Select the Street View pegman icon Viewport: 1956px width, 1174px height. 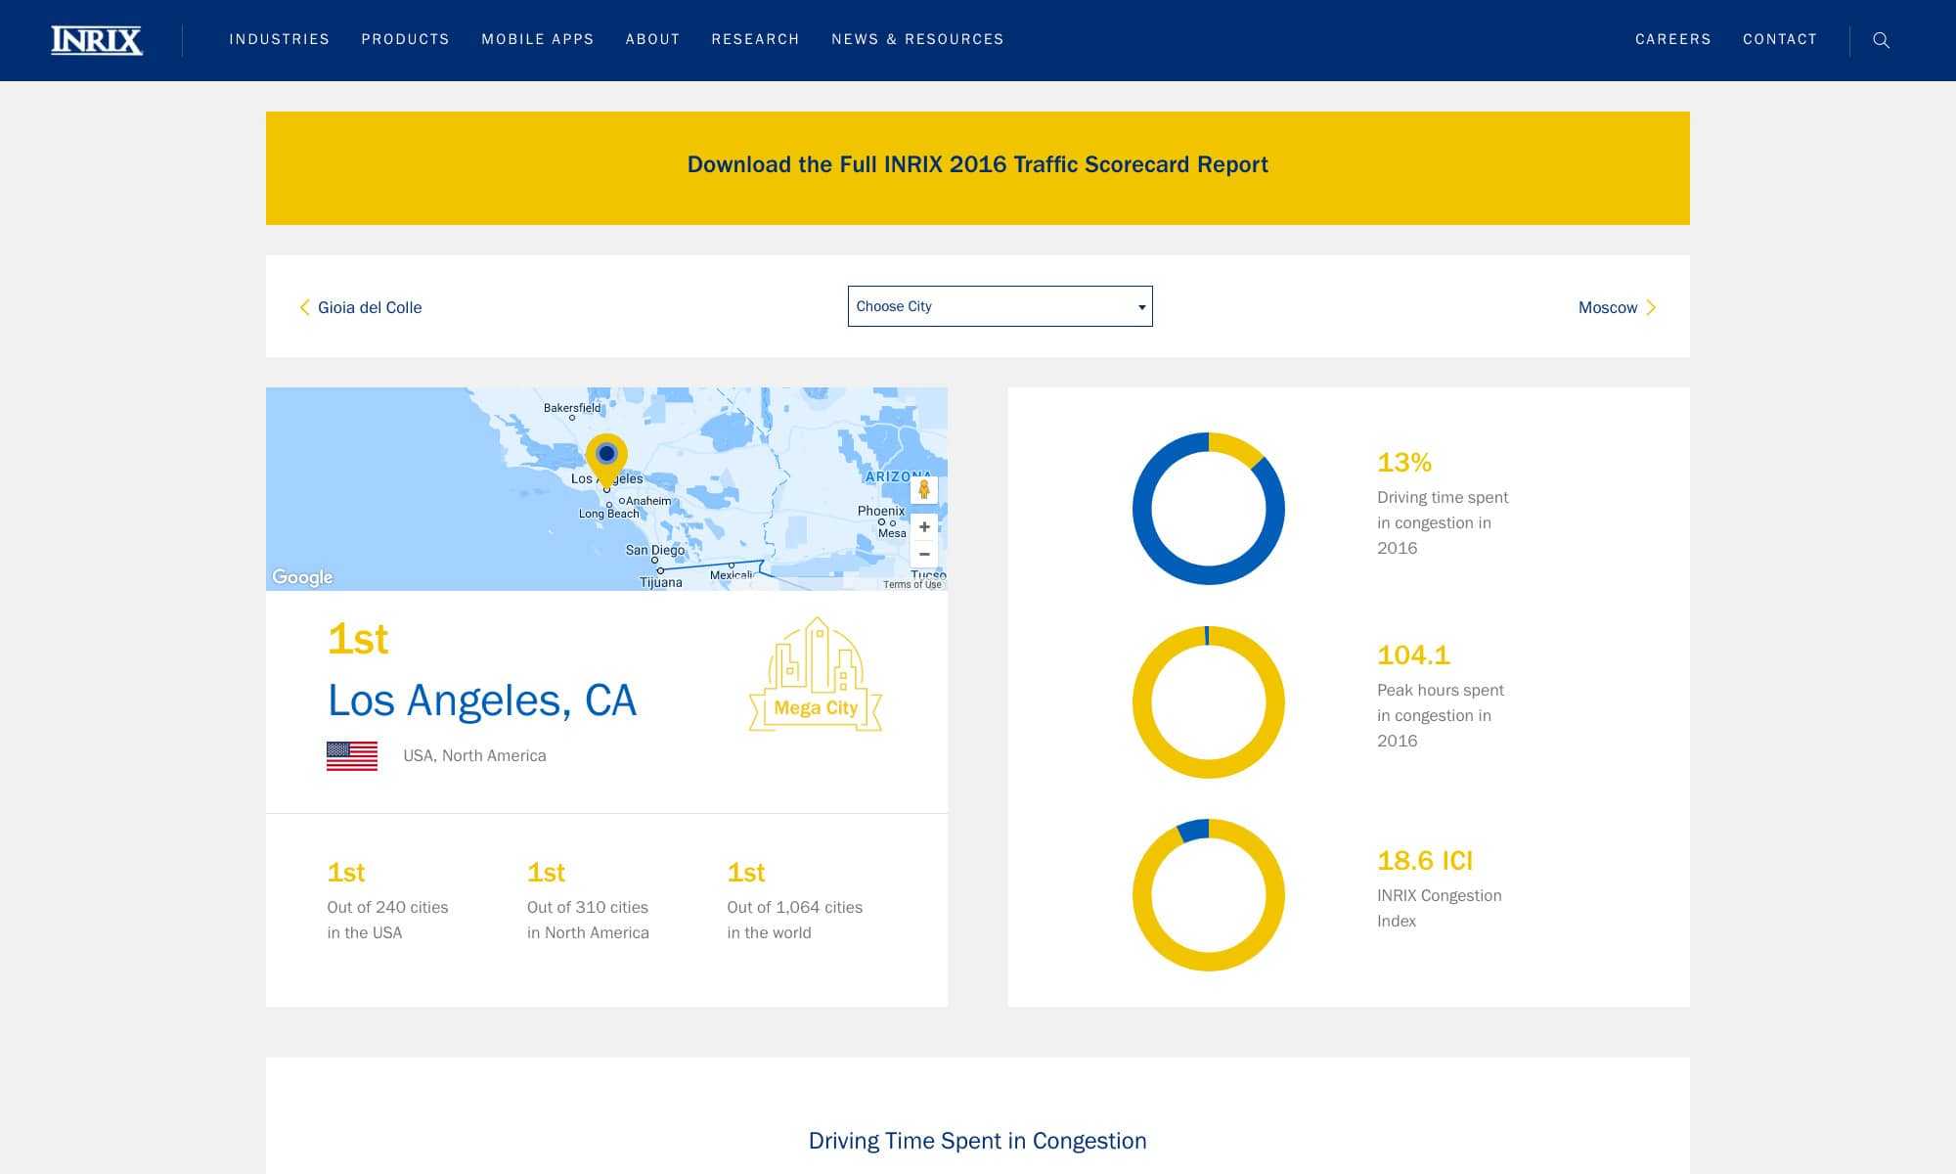(923, 489)
